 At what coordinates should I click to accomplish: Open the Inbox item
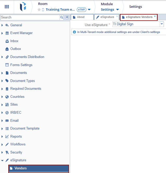[14, 41]
